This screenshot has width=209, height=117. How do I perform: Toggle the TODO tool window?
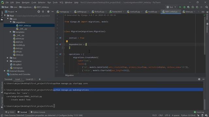[10, 112]
